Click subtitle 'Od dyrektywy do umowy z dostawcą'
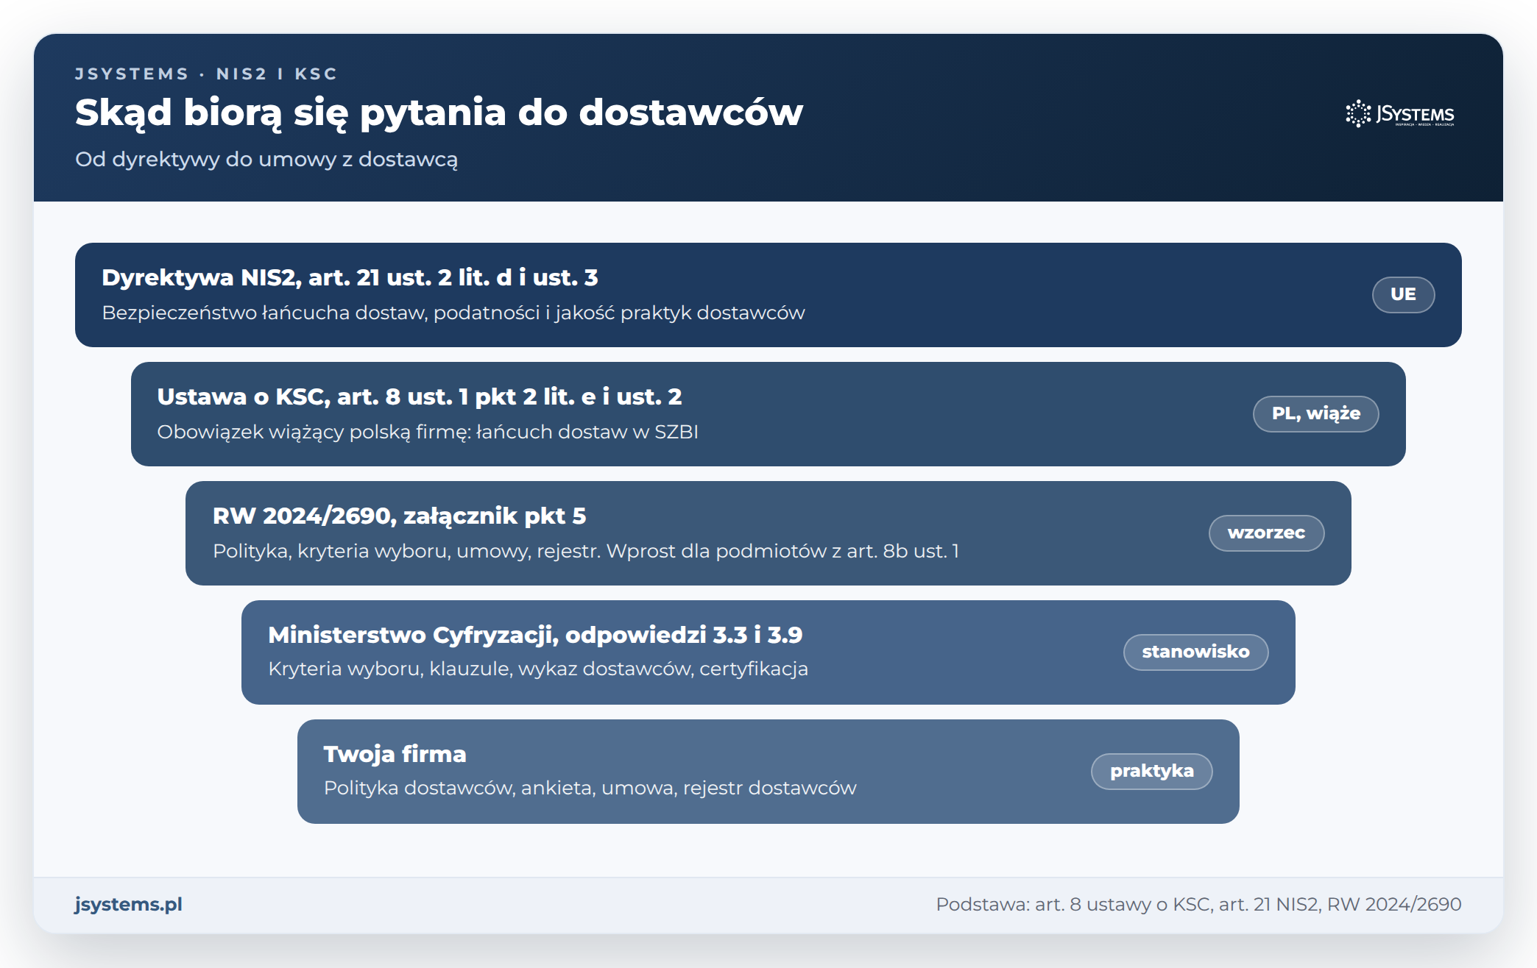The height and width of the screenshot is (968, 1537). (x=266, y=160)
